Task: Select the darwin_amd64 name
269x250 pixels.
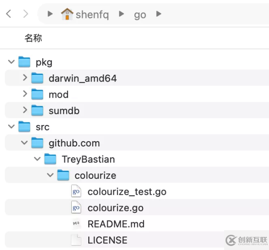Action: [82, 78]
